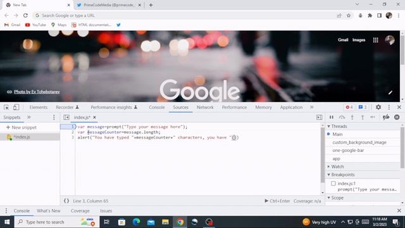Open the Chrome extensions puzzle icon

pos(370,15)
